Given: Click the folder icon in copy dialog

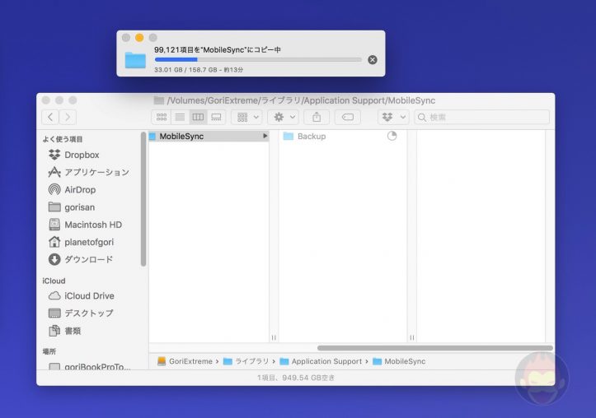Looking at the screenshot, I should tap(135, 60).
